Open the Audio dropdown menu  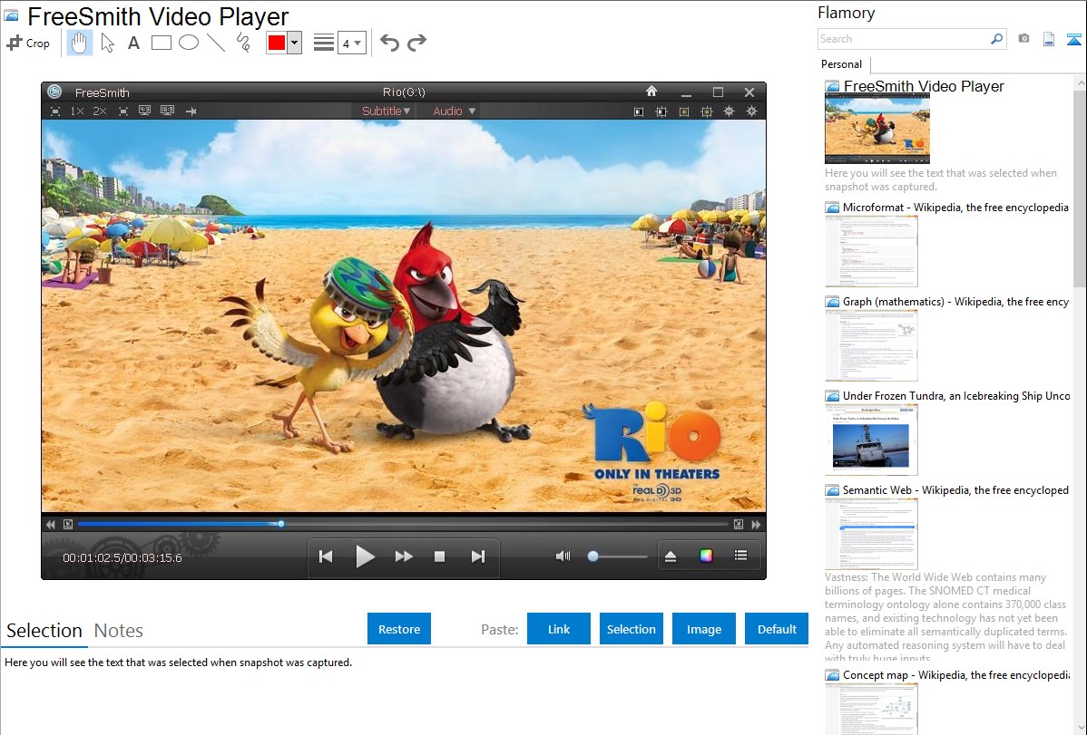click(454, 111)
